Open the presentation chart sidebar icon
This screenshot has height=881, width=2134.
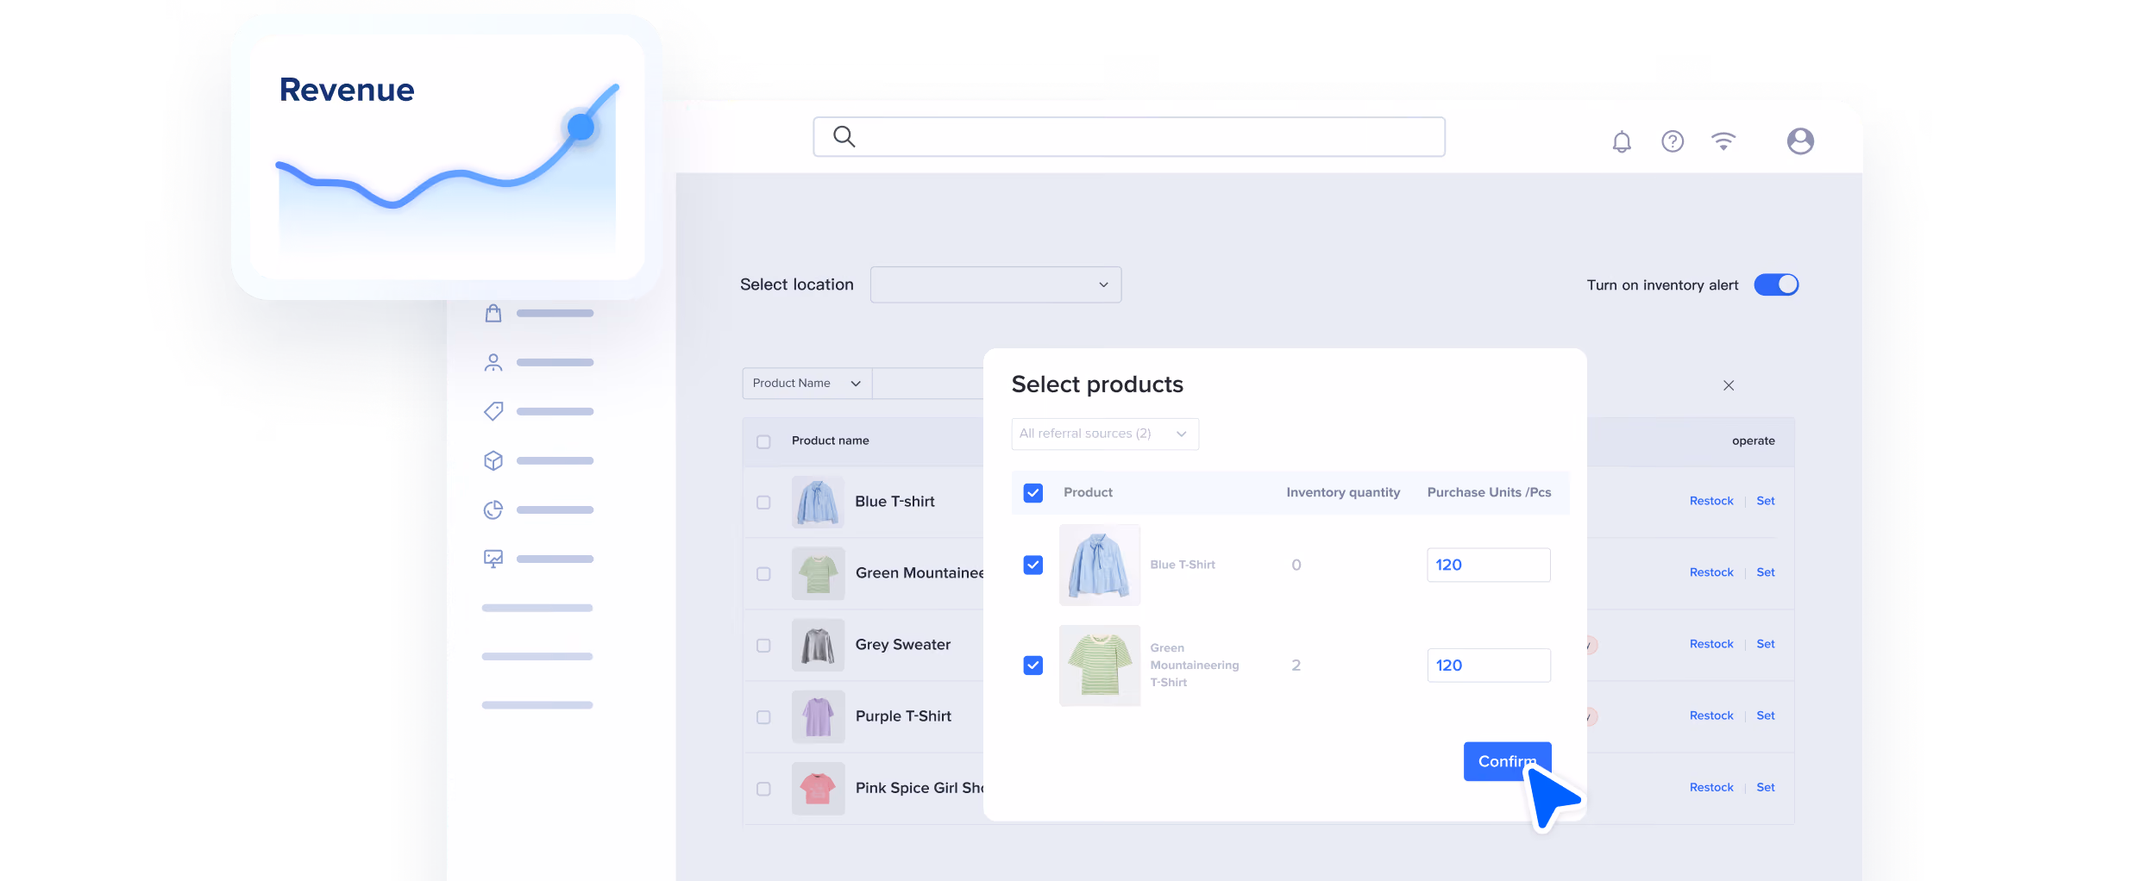tap(493, 559)
